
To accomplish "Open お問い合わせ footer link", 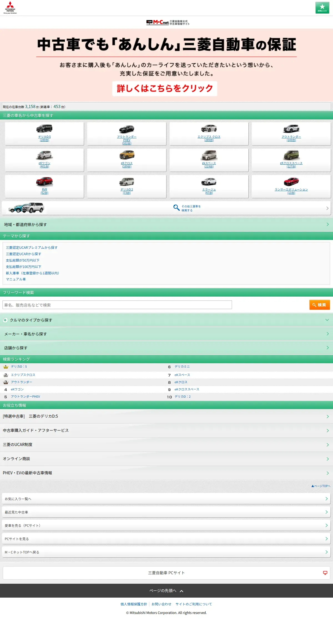I will [162, 604].
